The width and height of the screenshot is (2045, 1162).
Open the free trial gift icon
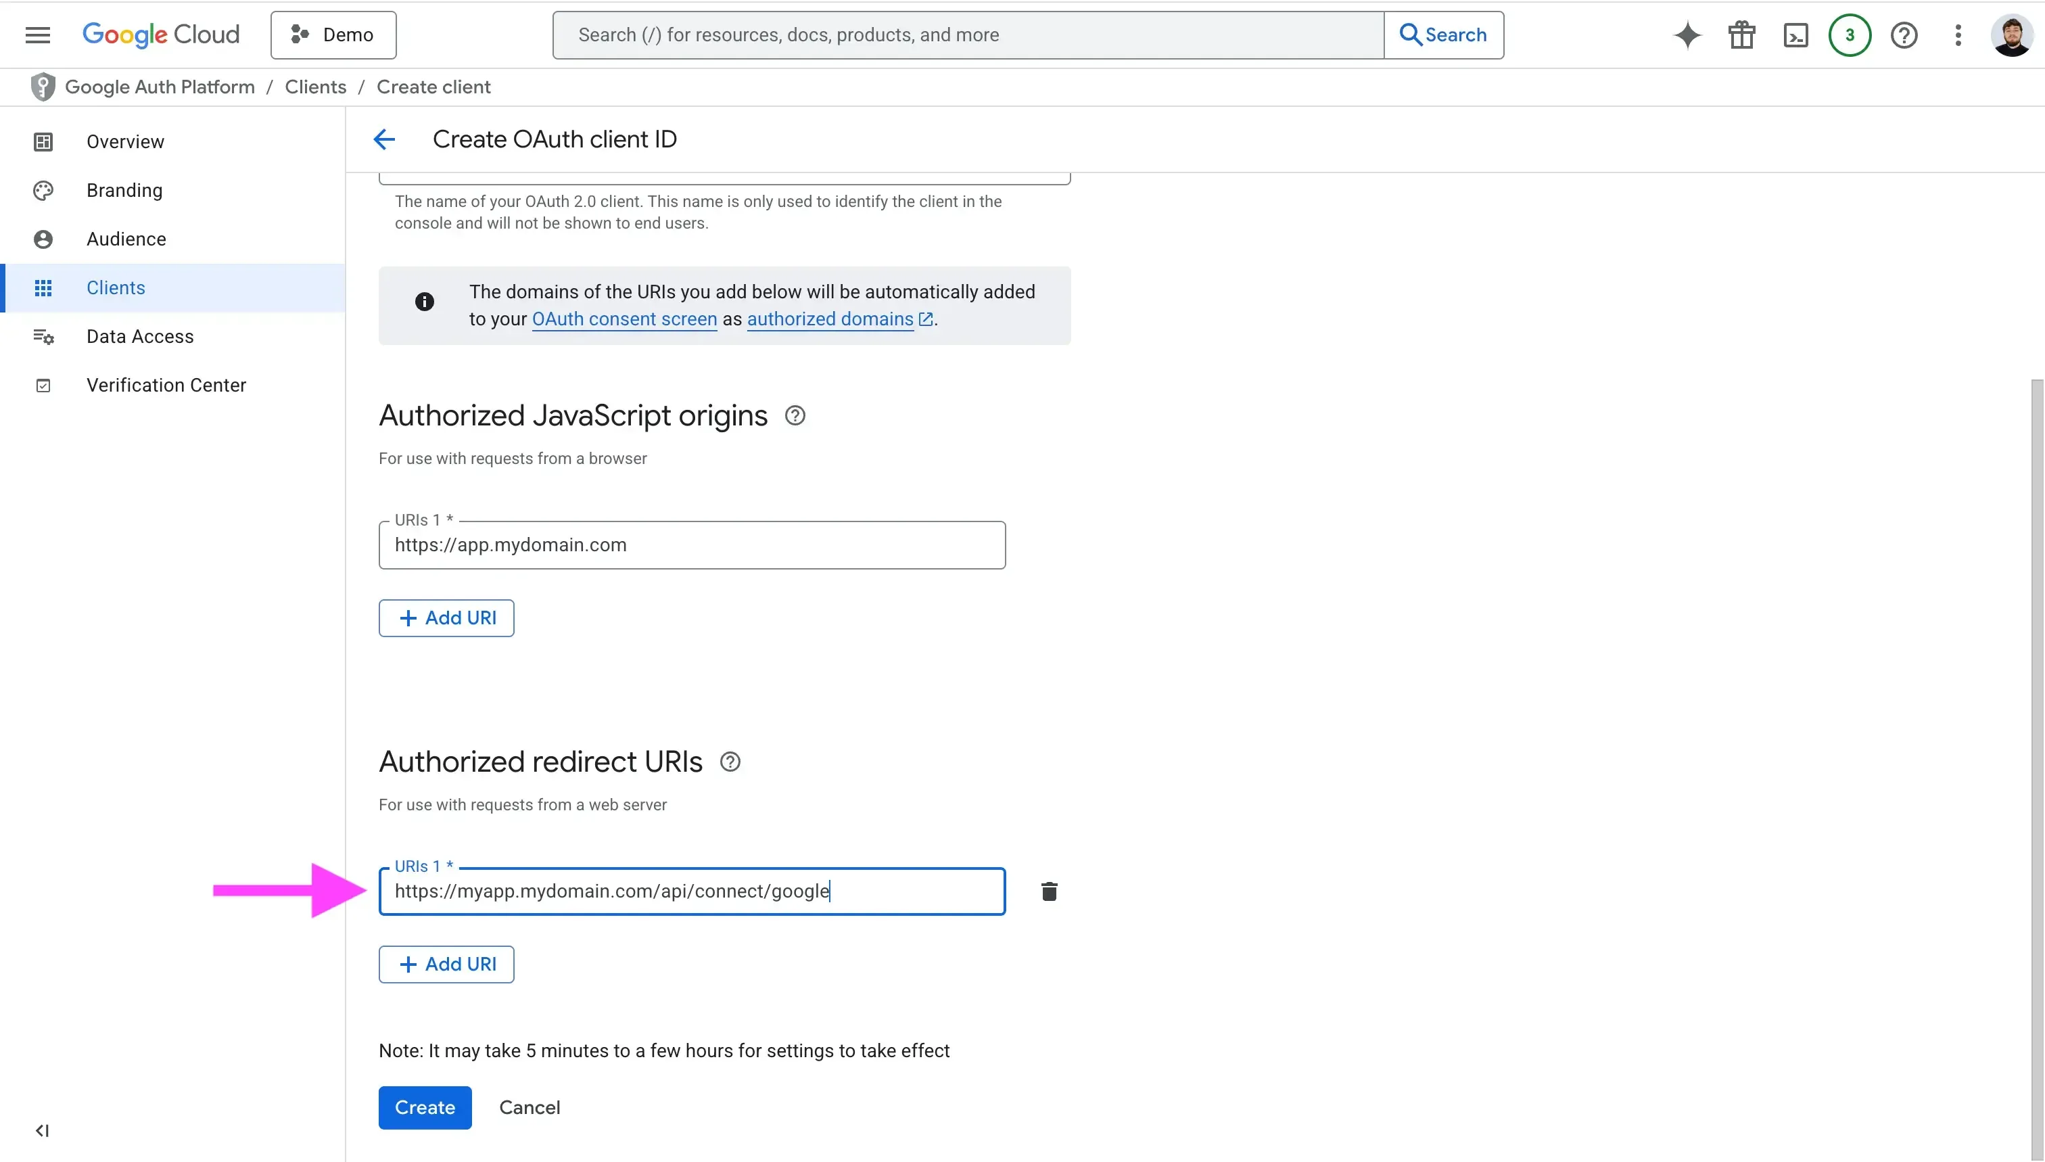click(x=1742, y=34)
